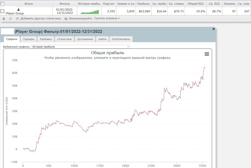Click the profit line peak near 64K
This screenshot has height=168, width=251.
click(205, 68)
